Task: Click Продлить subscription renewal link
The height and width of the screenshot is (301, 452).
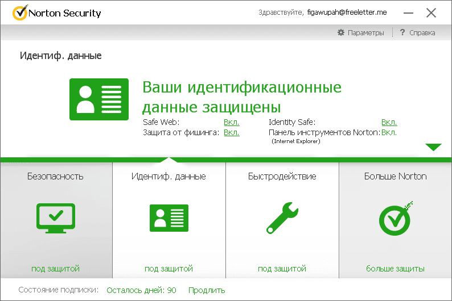Action: coord(207,290)
